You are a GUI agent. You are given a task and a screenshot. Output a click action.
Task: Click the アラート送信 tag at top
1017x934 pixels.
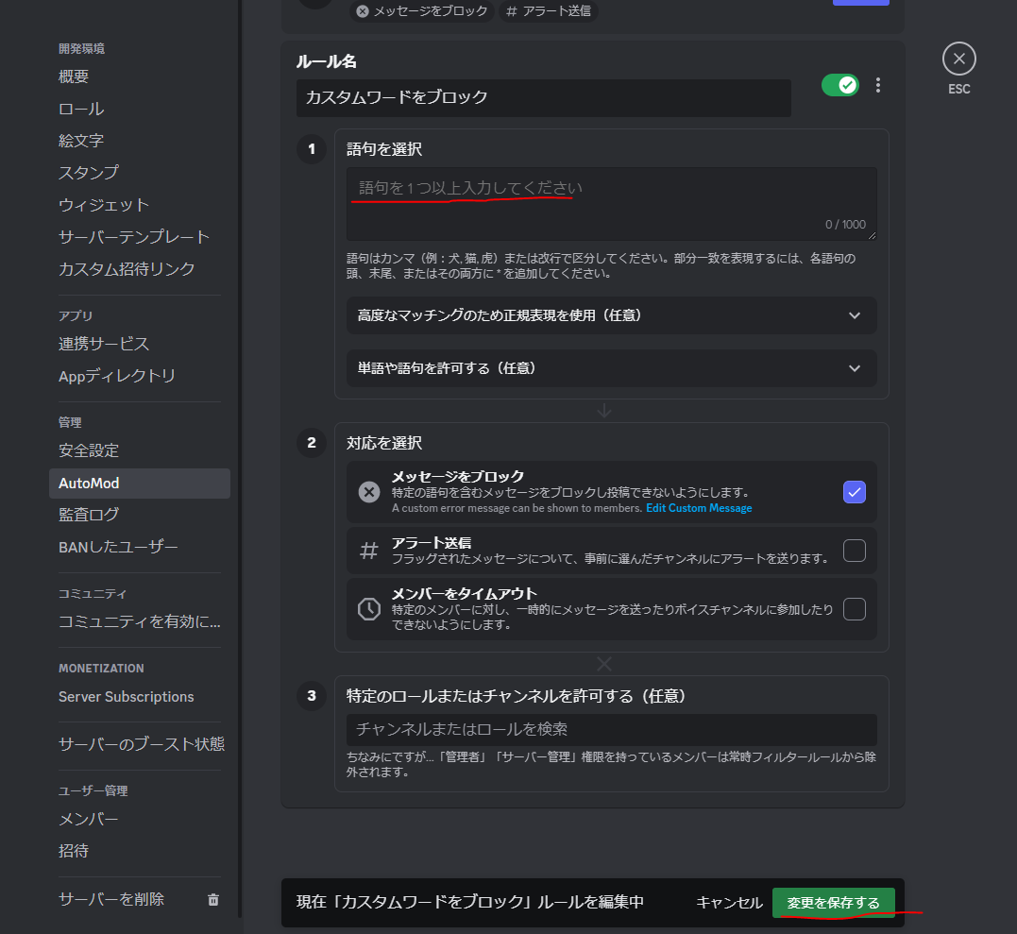point(548,11)
